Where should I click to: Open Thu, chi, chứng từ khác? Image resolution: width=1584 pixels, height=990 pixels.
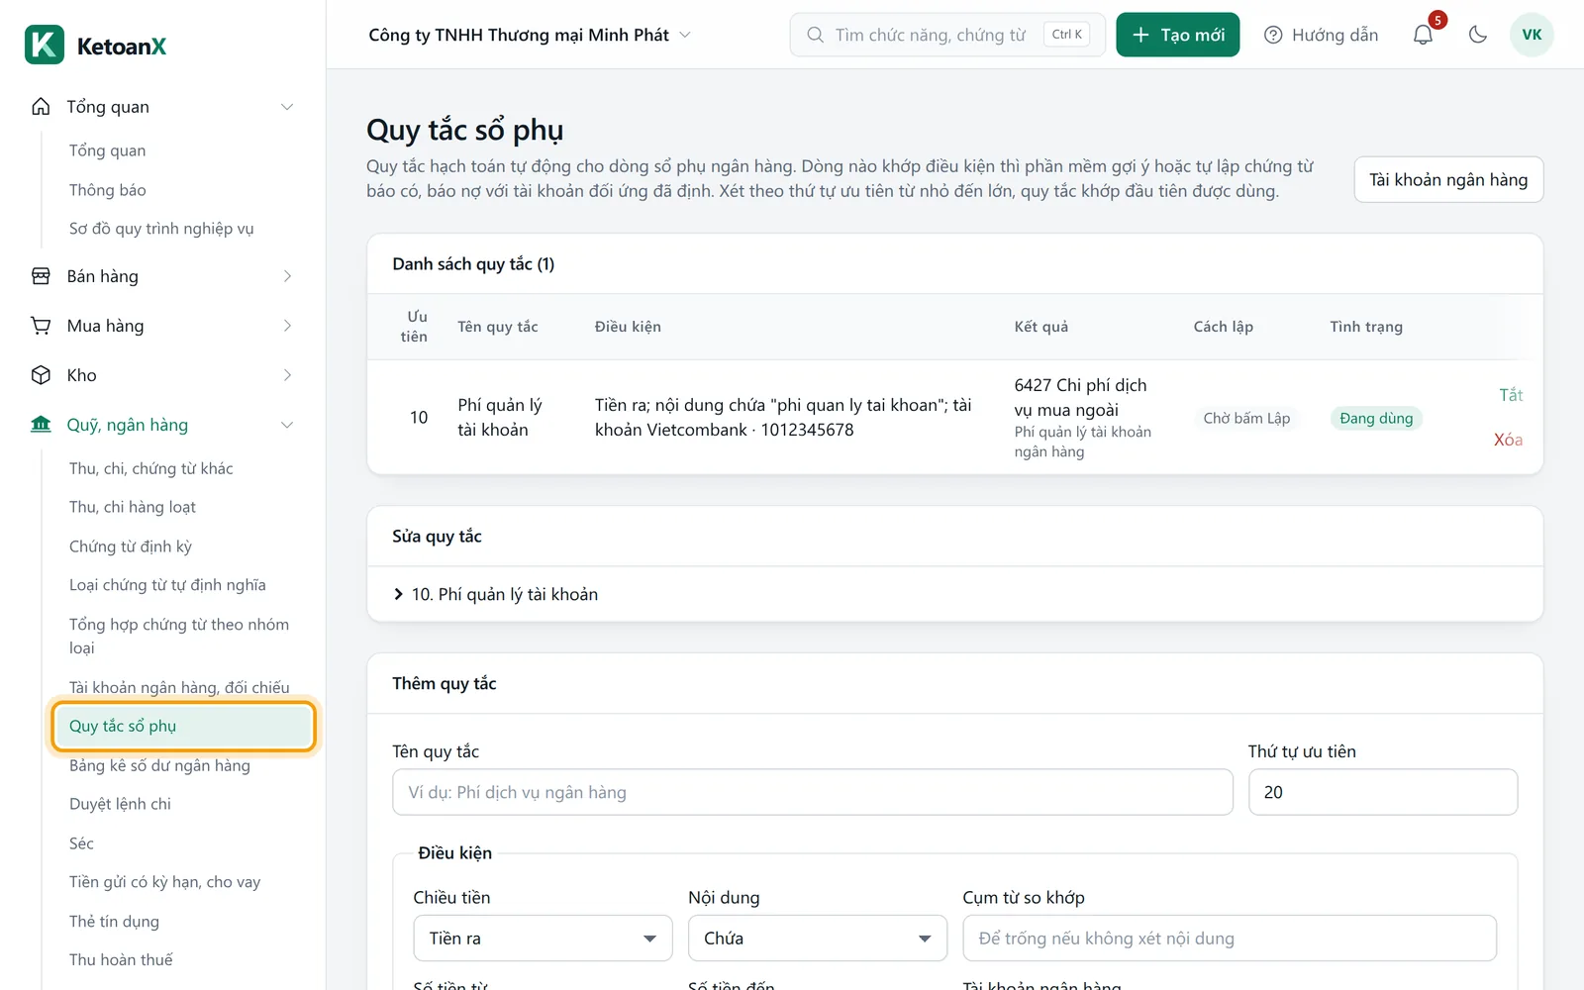click(151, 468)
